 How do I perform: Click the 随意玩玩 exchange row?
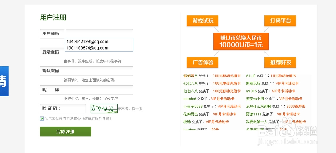(272, 83)
